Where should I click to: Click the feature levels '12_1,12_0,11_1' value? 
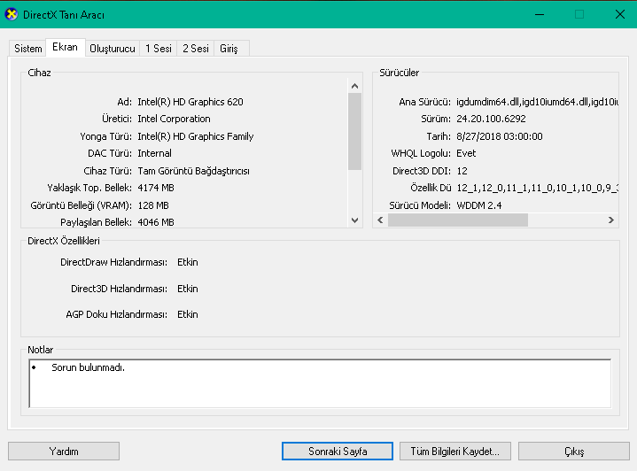click(537, 188)
